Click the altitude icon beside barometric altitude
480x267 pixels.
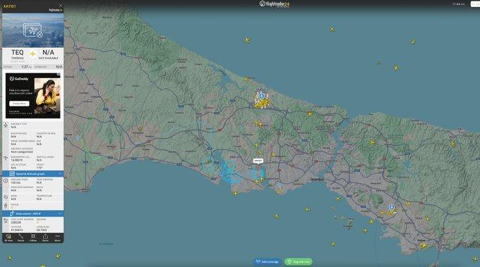point(6,158)
